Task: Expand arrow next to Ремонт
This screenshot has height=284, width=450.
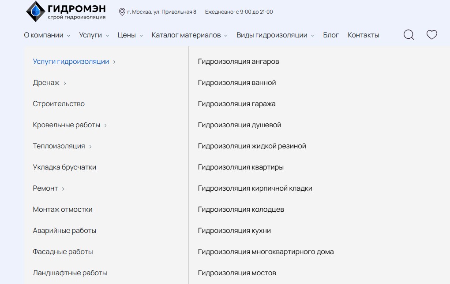Action: click(x=63, y=189)
